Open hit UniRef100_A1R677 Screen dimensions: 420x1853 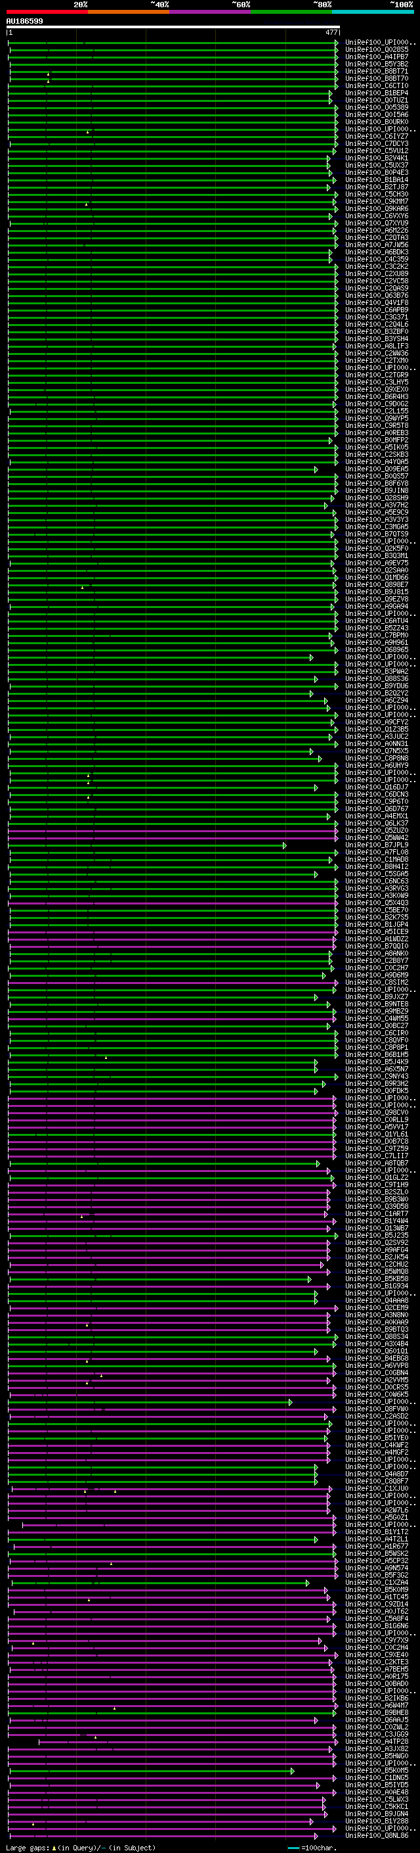pyautogui.click(x=377, y=1546)
